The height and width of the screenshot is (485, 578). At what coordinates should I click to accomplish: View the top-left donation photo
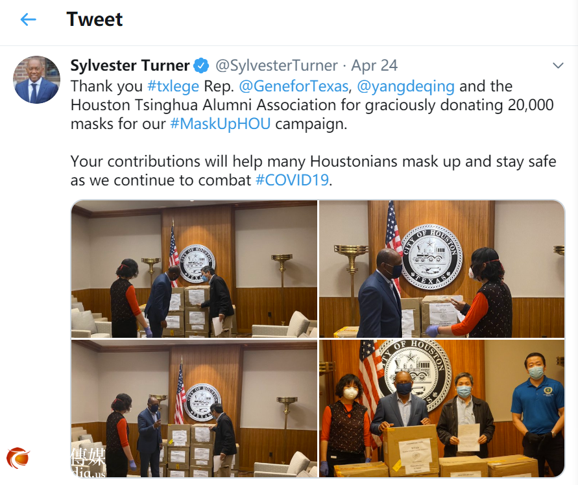coord(194,269)
